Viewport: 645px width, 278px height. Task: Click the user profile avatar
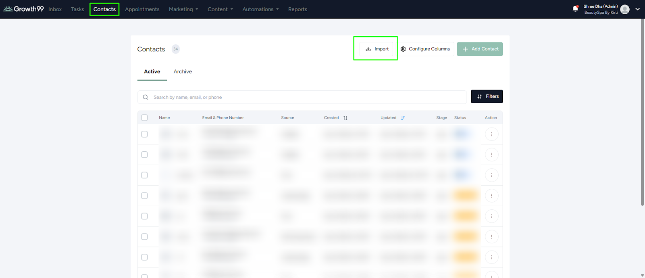click(x=625, y=9)
